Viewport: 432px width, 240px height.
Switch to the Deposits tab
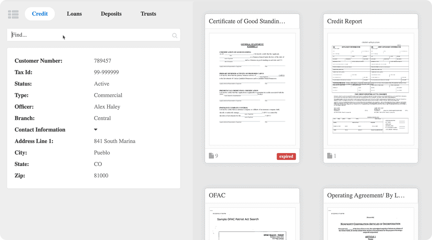111,14
